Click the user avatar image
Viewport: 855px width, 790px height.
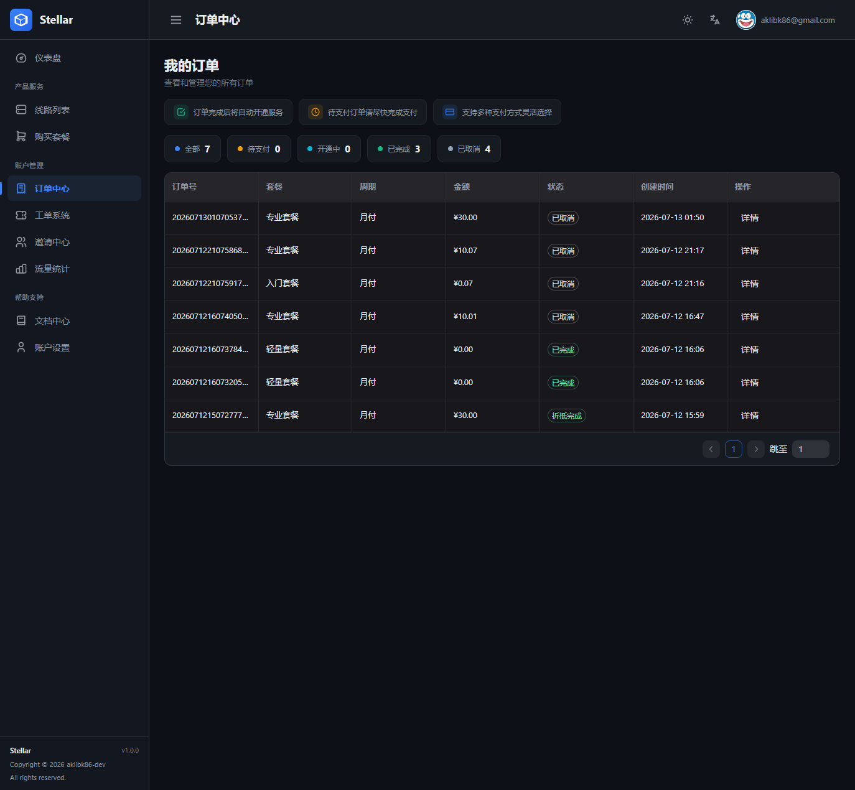(x=746, y=20)
